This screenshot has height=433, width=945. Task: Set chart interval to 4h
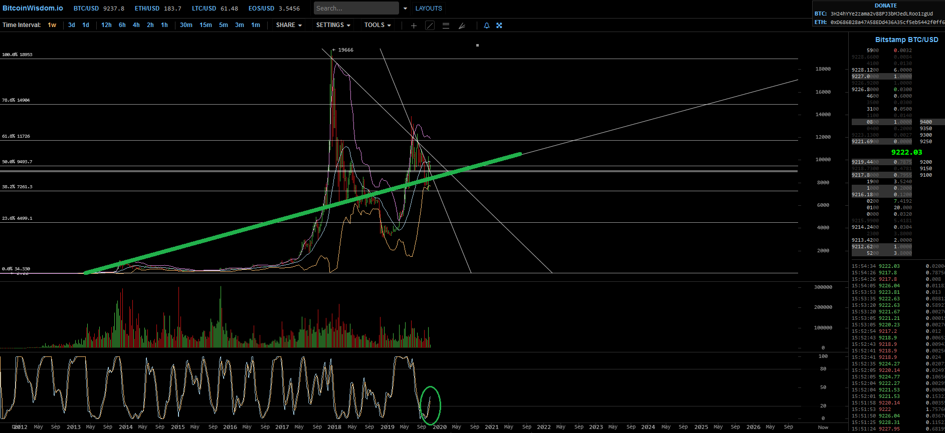pyautogui.click(x=136, y=25)
